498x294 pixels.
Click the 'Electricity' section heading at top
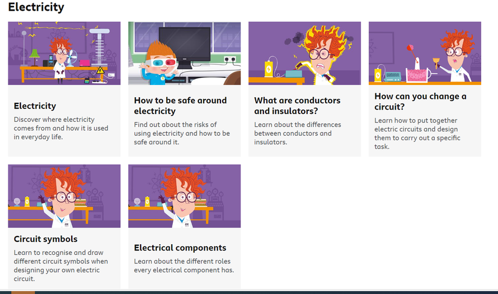[36, 7]
